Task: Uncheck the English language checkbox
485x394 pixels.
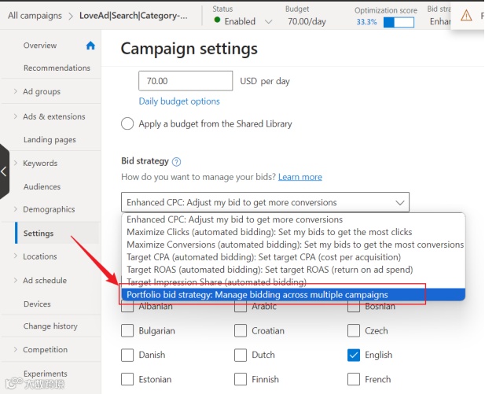Action: pyautogui.click(x=354, y=355)
